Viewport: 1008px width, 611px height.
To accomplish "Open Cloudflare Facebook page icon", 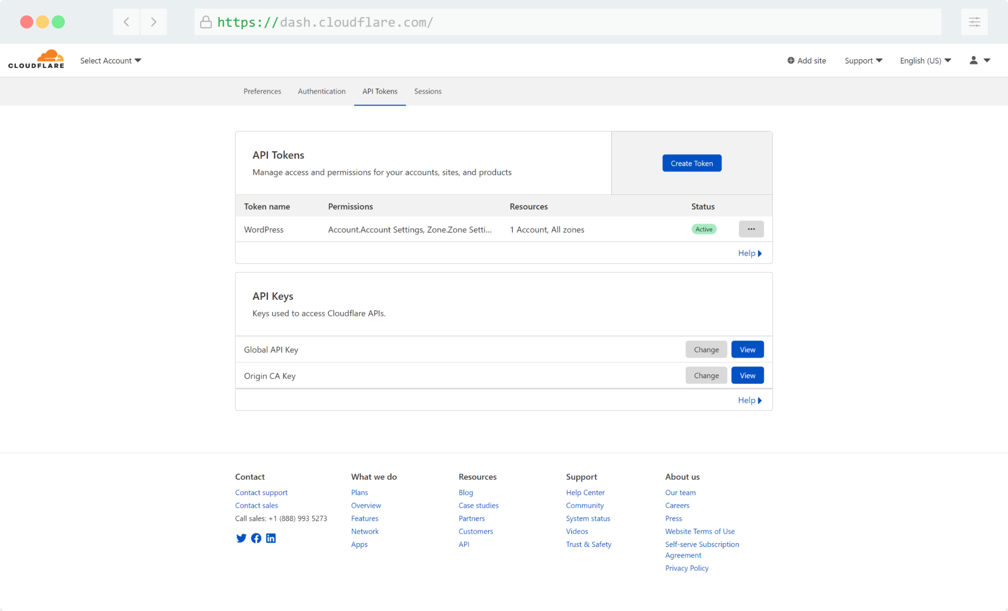I will coord(256,538).
